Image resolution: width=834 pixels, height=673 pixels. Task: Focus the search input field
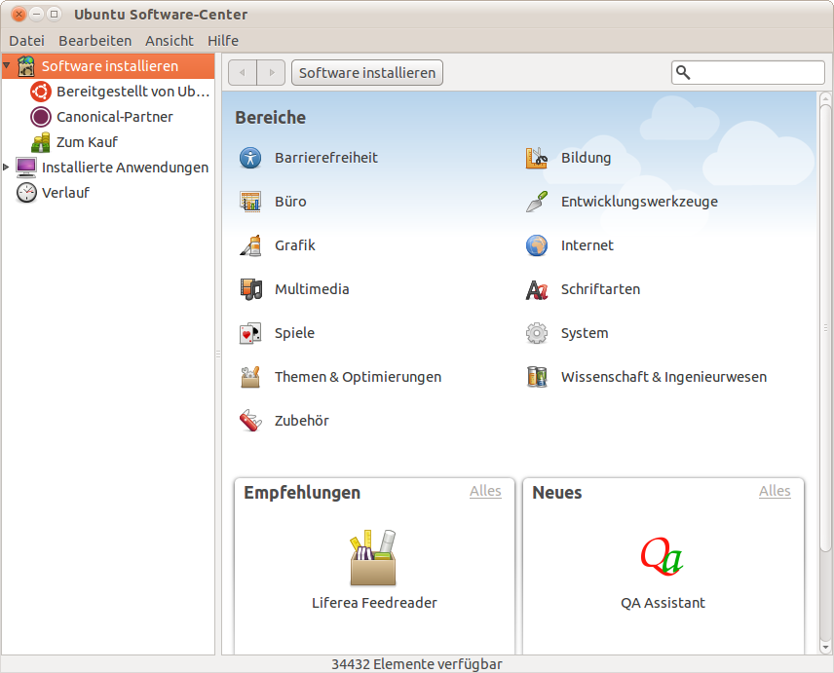748,73
